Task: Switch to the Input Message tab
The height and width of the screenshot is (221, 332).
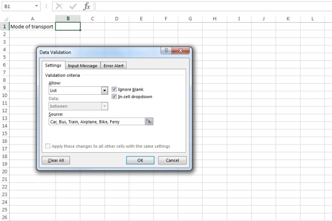Action: tap(83, 66)
